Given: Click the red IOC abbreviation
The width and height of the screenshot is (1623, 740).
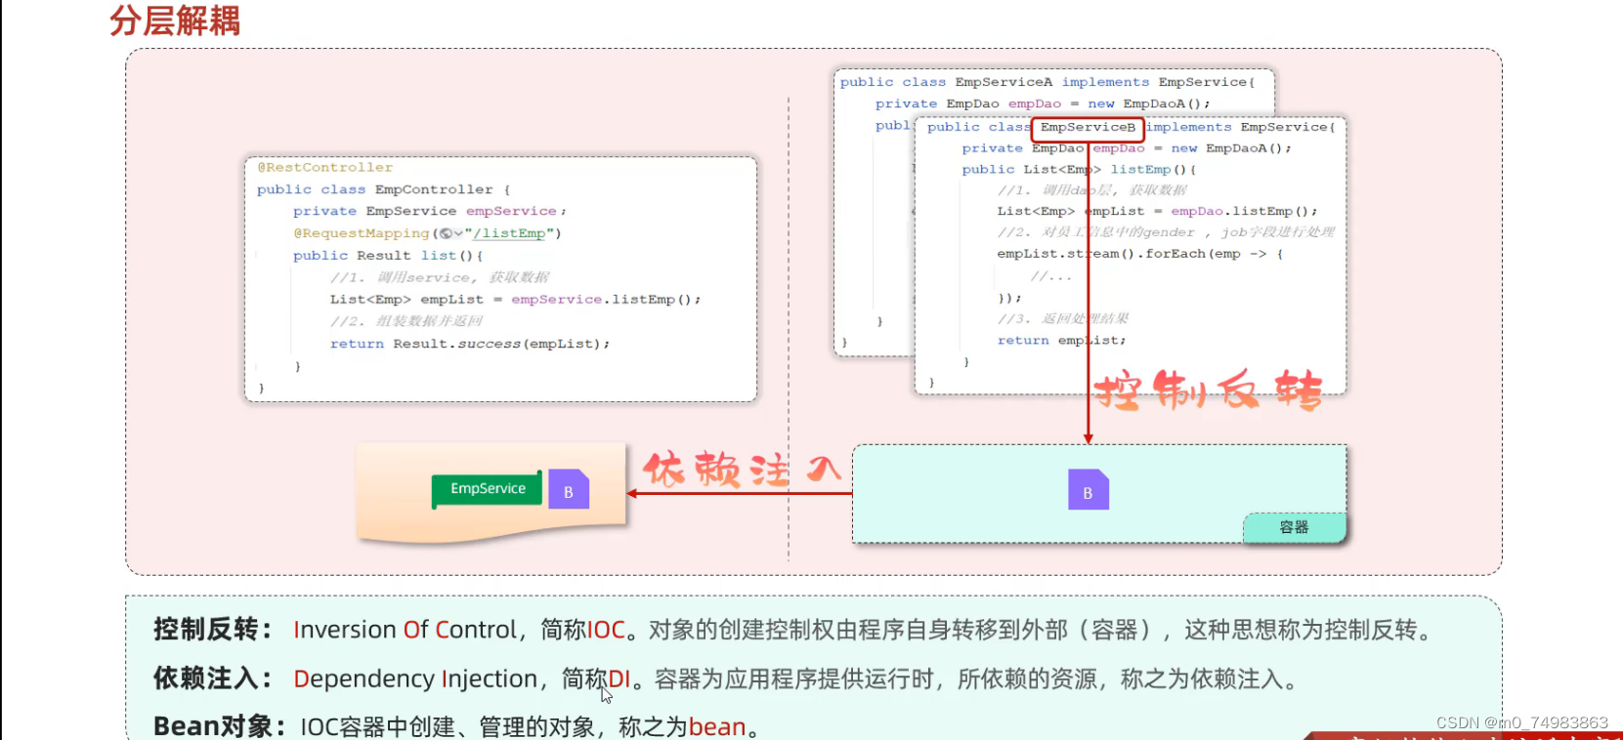Looking at the screenshot, I should (606, 630).
